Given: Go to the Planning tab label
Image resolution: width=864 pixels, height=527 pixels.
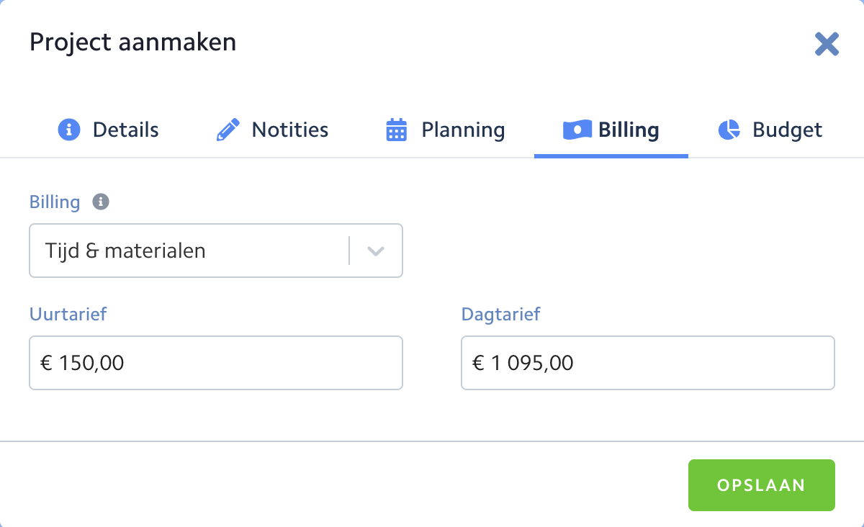Looking at the screenshot, I should (463, 130).
